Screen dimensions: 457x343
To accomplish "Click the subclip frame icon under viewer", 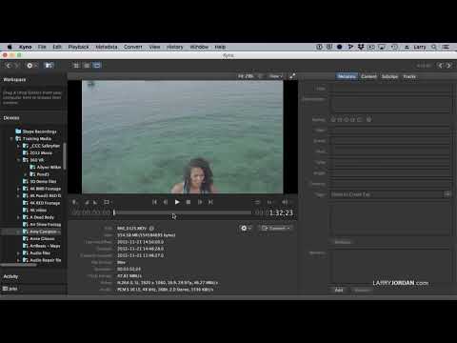I will pyautogui.click(x=107, y=202).
